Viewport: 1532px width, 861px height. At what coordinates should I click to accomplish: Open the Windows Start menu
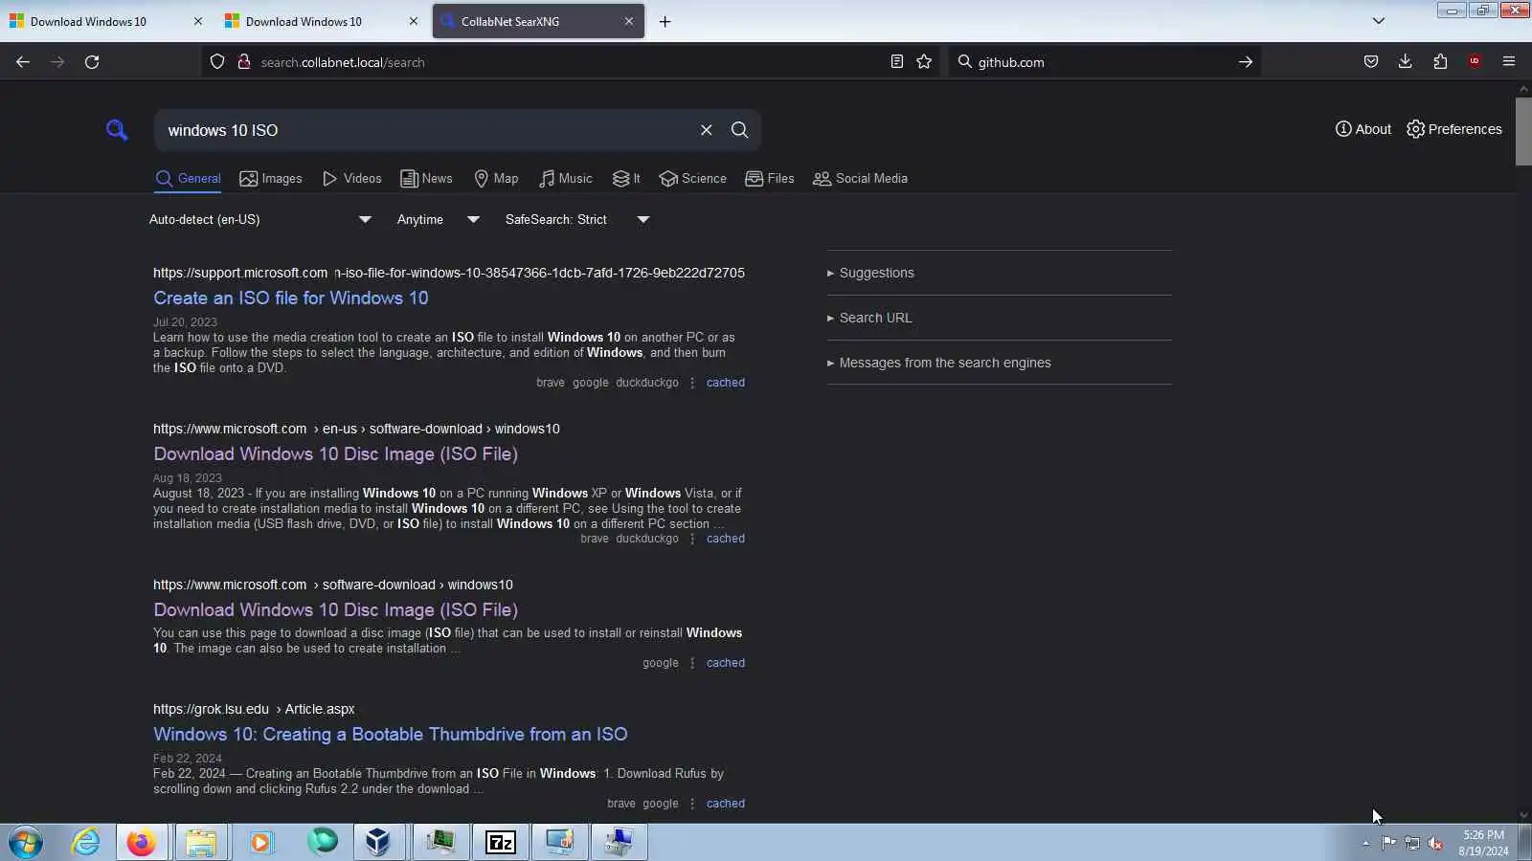coord(26,843)
